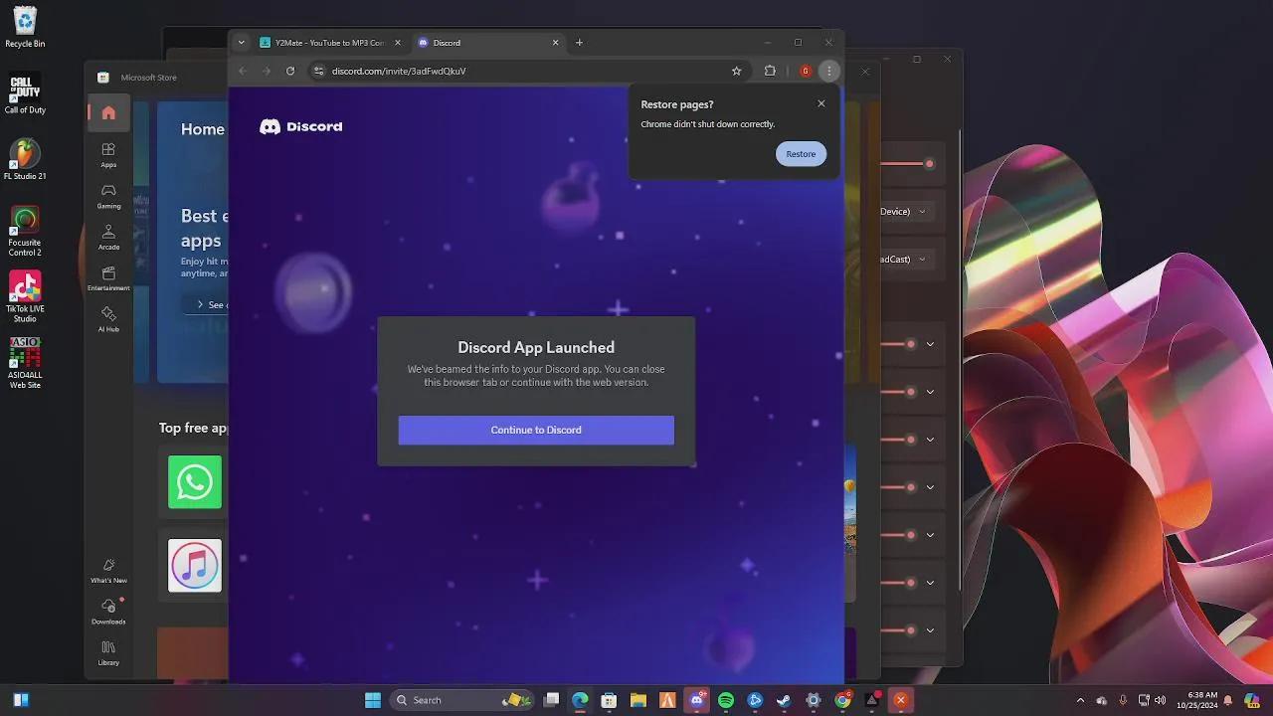
Task: Select Home in Microsoft Store sidebar
Action: tap(108, 112)
